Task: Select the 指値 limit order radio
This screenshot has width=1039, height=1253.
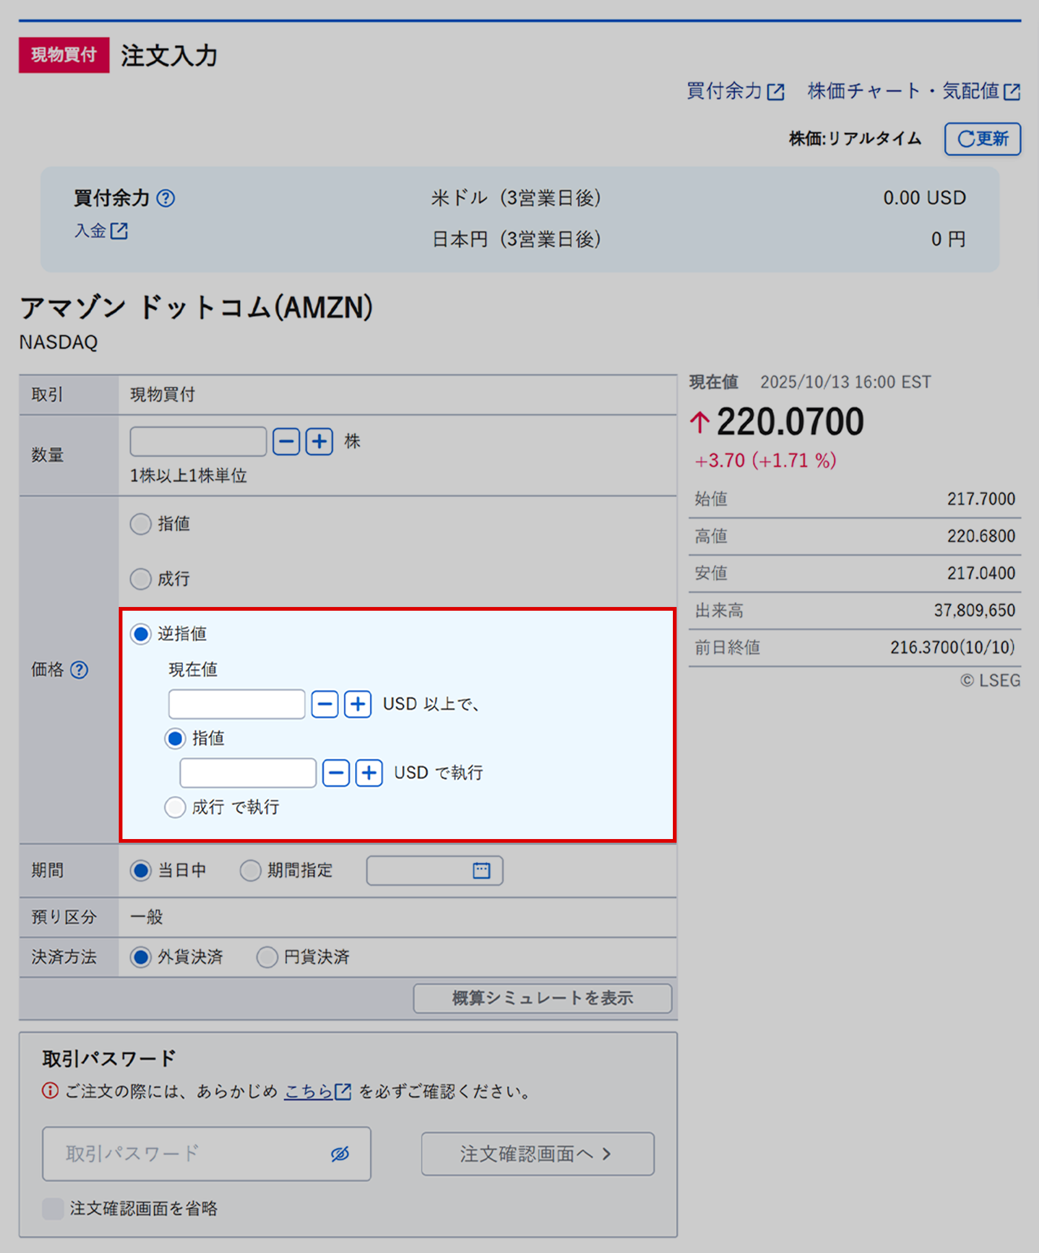Action: [140, 523]
